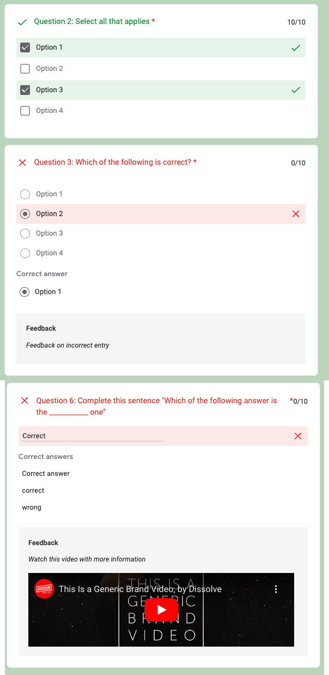
Task: Click the red X next to Correct text answer
Action: (x=298, y=436)
